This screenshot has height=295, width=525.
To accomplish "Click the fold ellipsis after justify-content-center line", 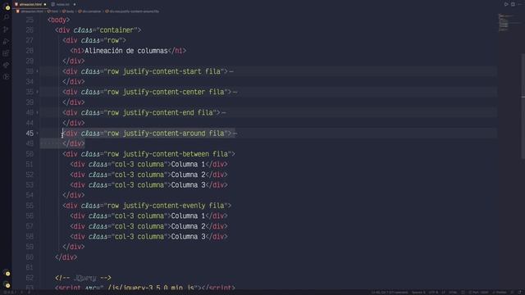I will coord(235,93).
